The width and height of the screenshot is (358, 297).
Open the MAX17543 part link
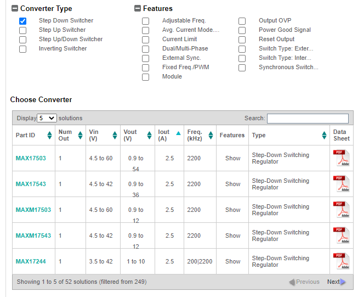tap(31, 184)
